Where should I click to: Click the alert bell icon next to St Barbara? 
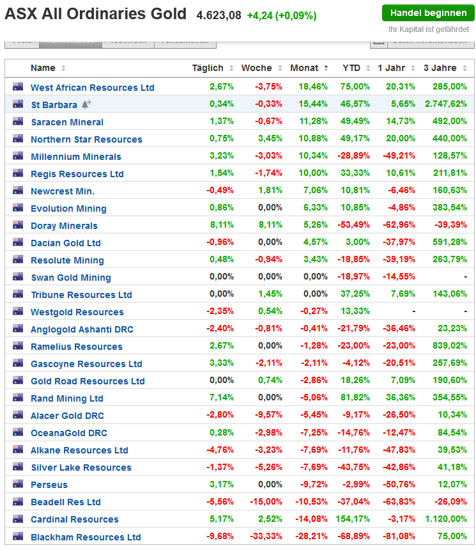87,104
